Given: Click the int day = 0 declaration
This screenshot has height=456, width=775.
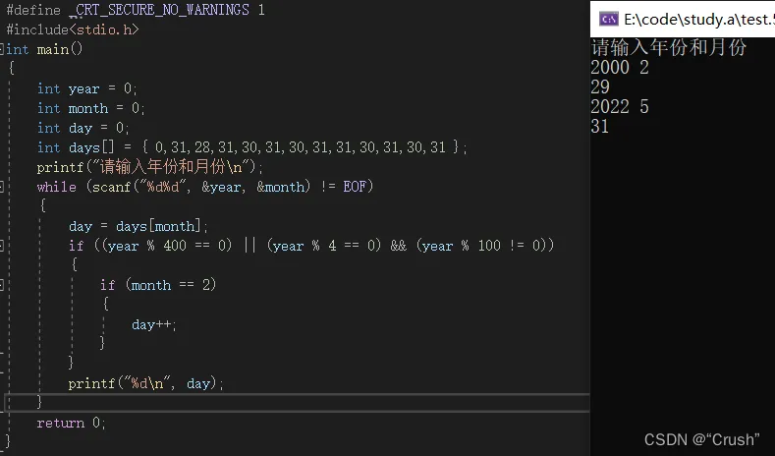Looking at the screenshot, I should click(83, 128).
